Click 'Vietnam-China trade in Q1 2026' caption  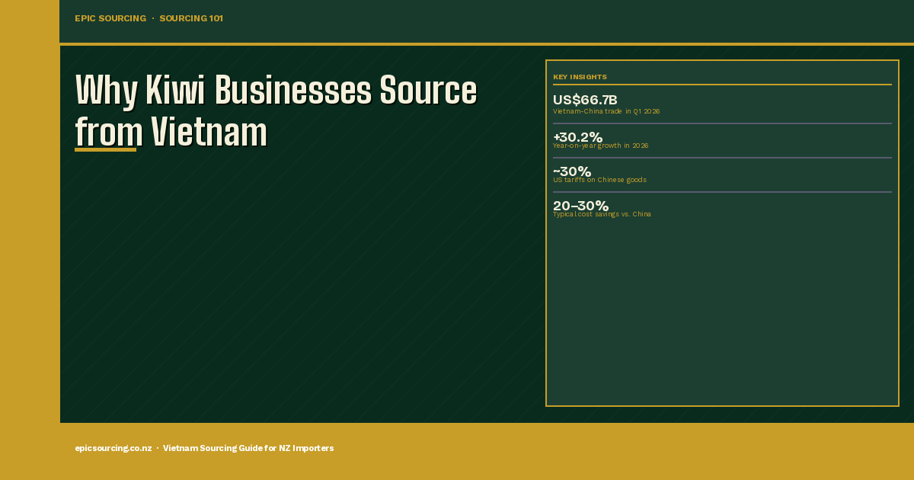coord(606,111)
